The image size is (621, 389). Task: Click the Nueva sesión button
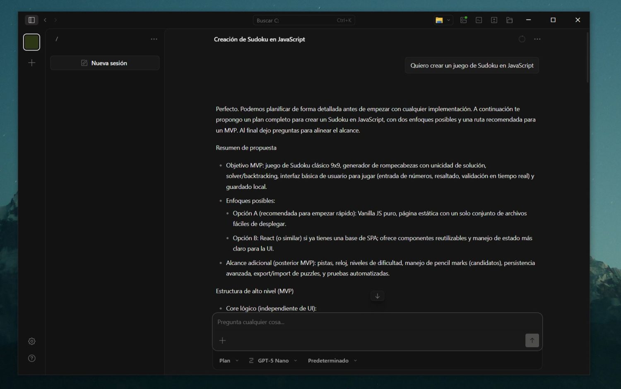[x=105, y=62]
